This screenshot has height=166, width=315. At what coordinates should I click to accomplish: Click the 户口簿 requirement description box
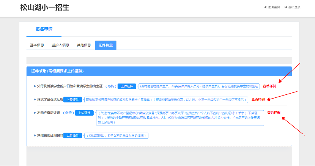199,86
